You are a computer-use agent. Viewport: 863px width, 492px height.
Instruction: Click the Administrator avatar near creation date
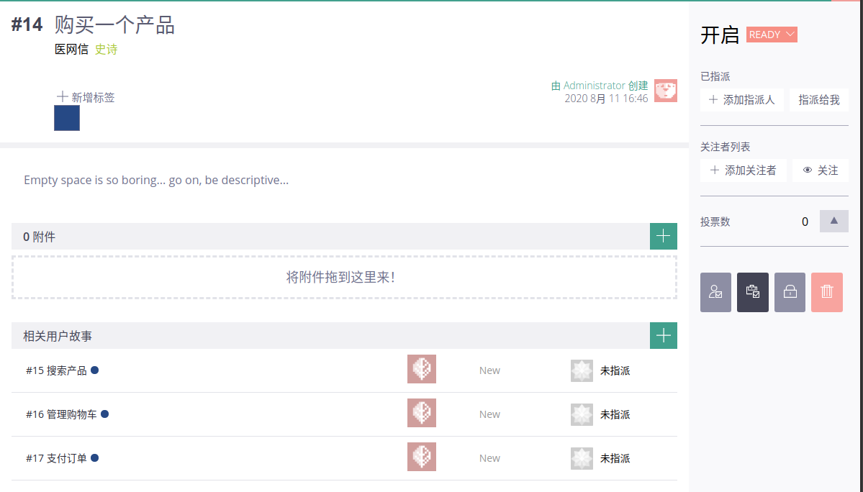point(665,91)
